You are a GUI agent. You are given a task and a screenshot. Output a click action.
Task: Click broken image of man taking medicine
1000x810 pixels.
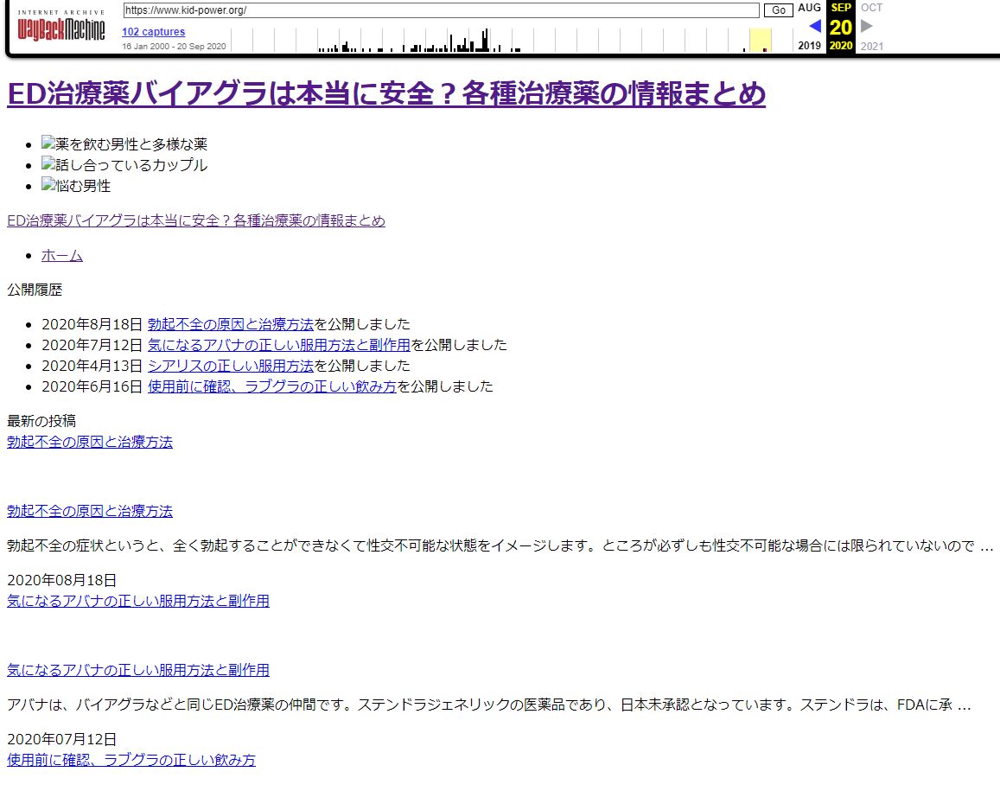(48, 144)
